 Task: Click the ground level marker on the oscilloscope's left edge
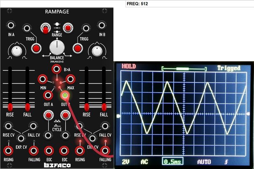(119, 116)
